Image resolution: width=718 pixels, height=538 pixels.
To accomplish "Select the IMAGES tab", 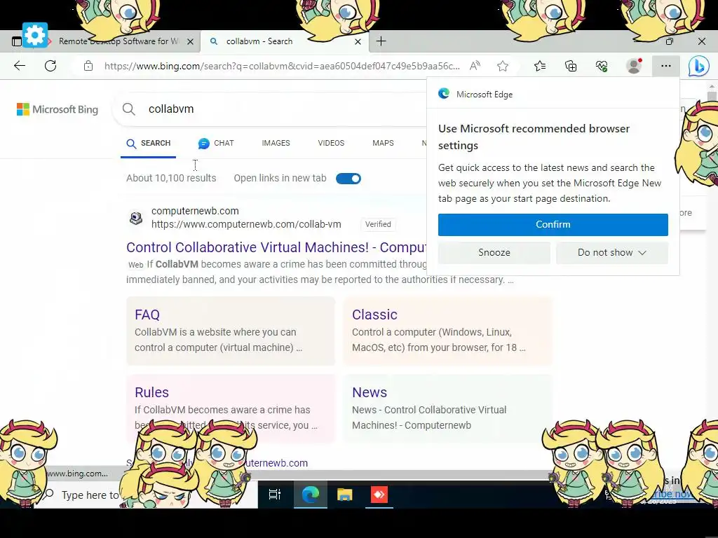I will click(276, 143).
